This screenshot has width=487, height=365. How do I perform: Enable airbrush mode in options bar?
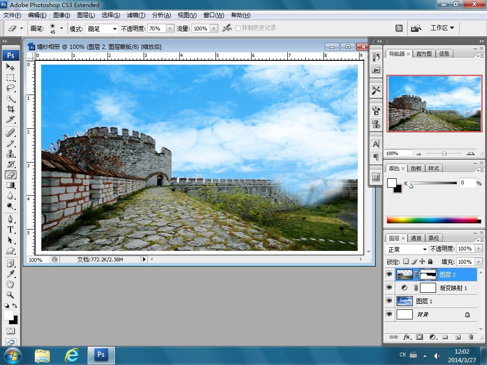[x=227, y=28]
